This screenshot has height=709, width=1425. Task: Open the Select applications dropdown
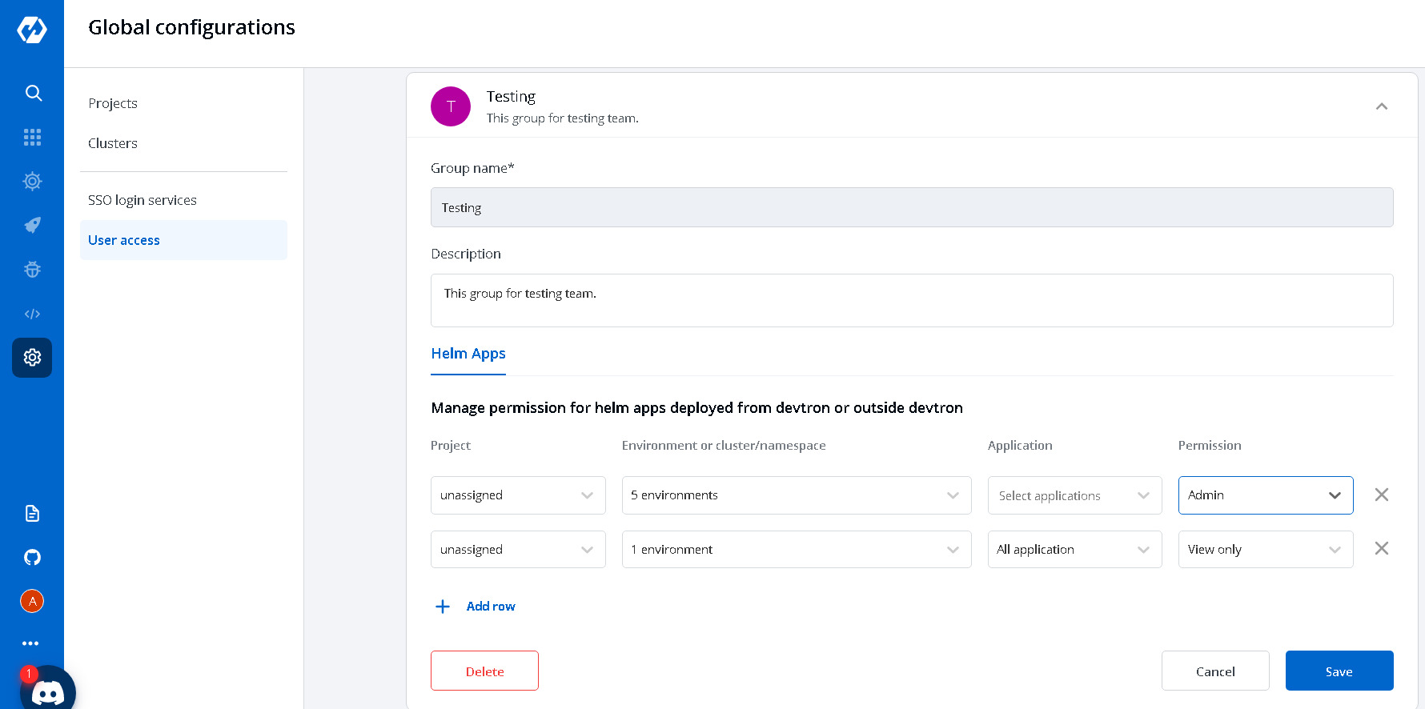(x=1074, y=495)
